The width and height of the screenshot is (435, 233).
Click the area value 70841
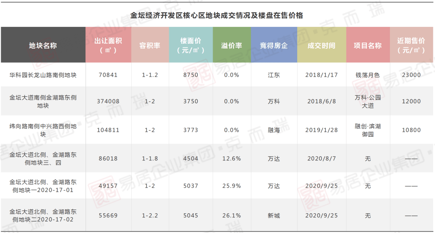(x=108, y=75)
